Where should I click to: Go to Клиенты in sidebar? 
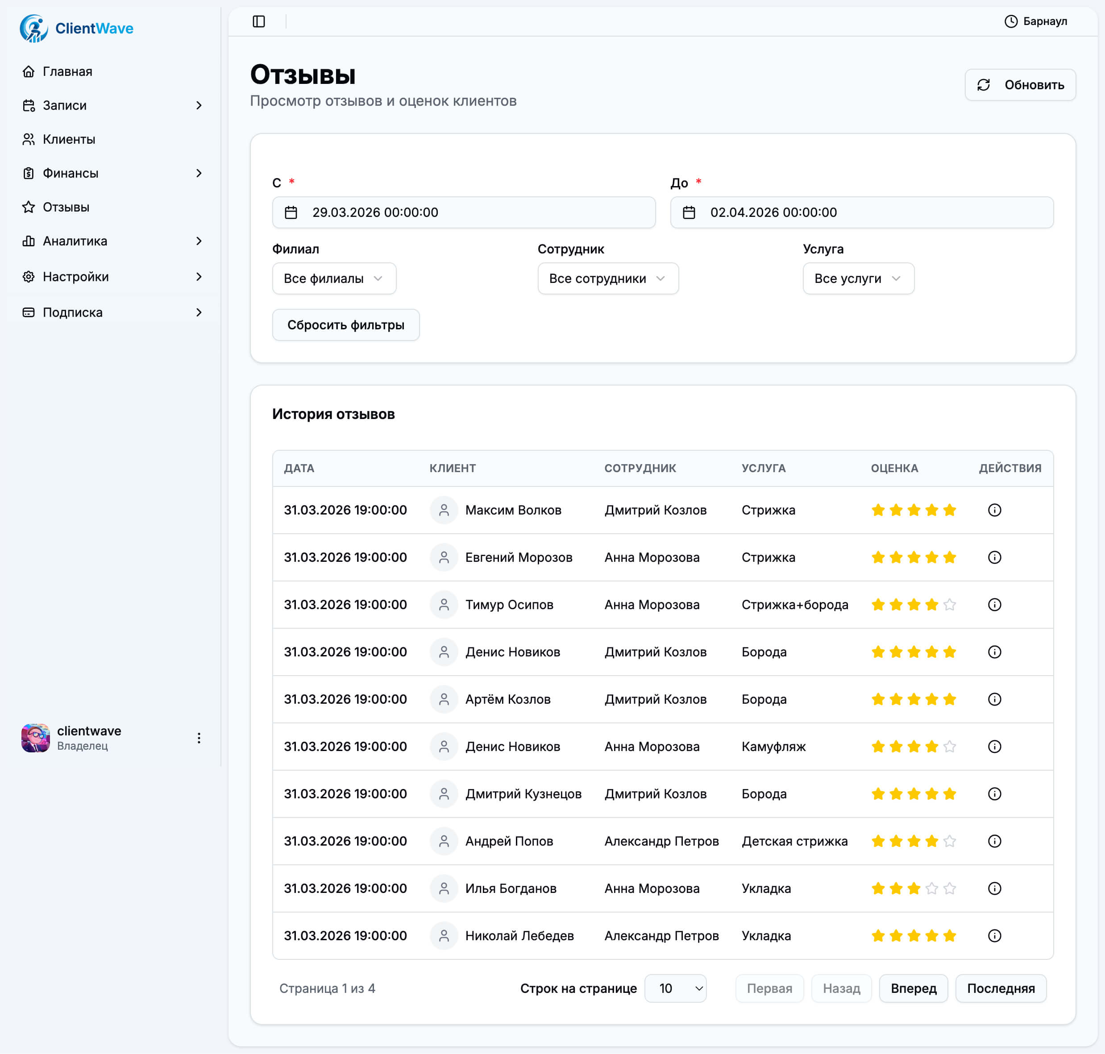[x=69, y=139]
